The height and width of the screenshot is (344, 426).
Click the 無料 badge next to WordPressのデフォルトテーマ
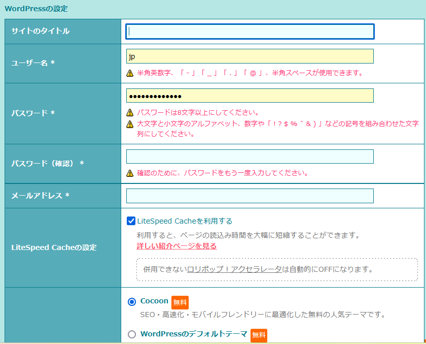click(259, 335)
